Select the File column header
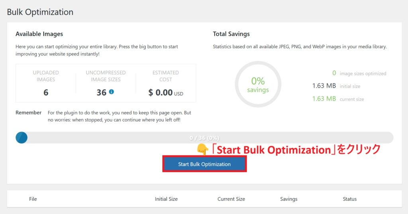Screen dimensions: 408x214 point(33,199)
